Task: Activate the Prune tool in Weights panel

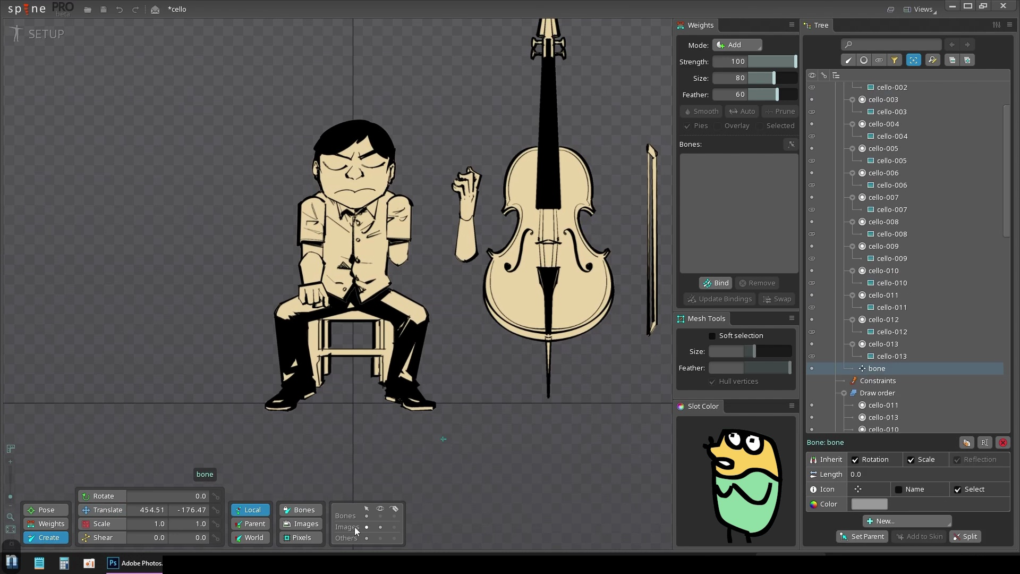Action: pyautogui.click(x=779, y=111)
